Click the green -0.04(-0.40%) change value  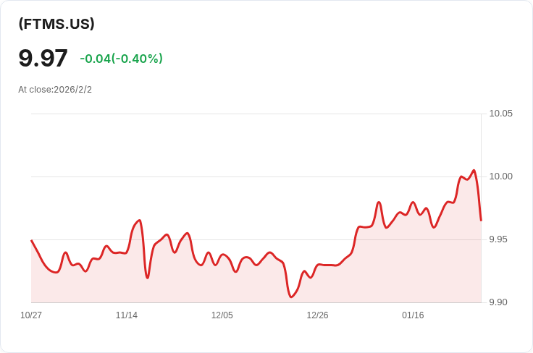[121, 59]
